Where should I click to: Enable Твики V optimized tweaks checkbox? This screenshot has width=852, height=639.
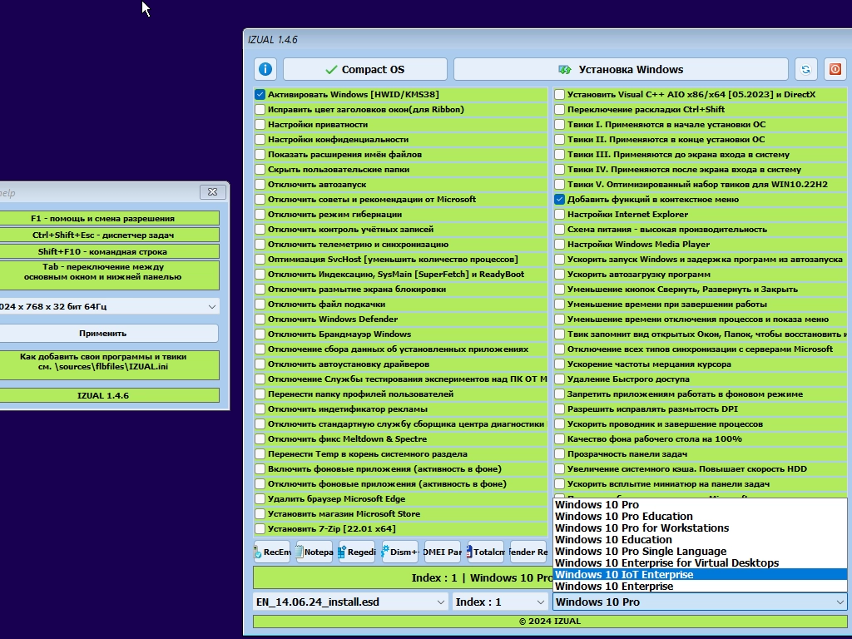(x=559, y=184)
